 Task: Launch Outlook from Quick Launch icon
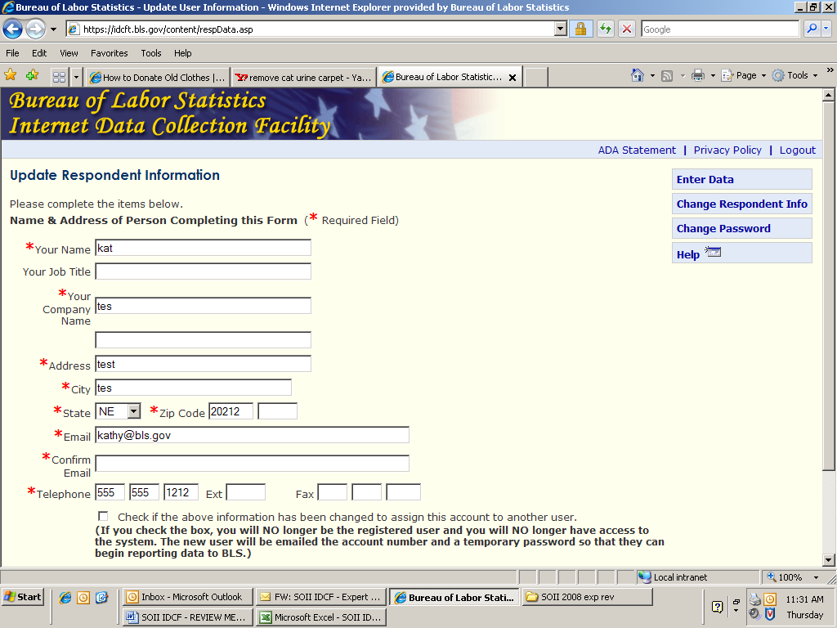(83, 598)
